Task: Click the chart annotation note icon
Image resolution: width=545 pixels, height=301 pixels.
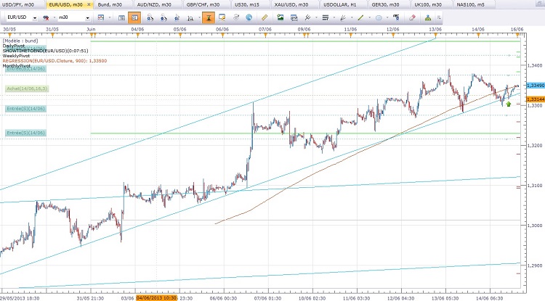Action: click(222, 17)
